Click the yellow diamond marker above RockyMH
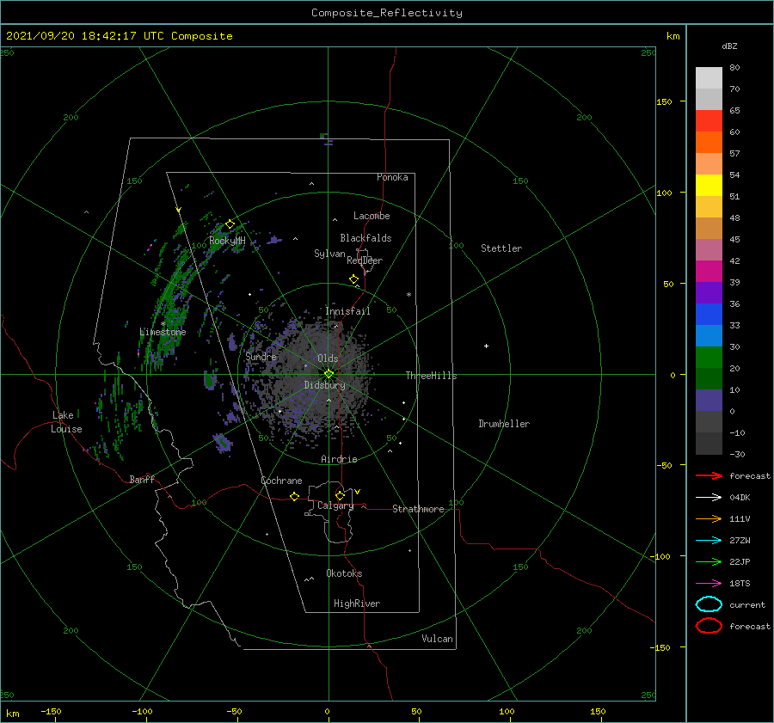The width and height of the screenshot is (774, 723). pos(230,224)
